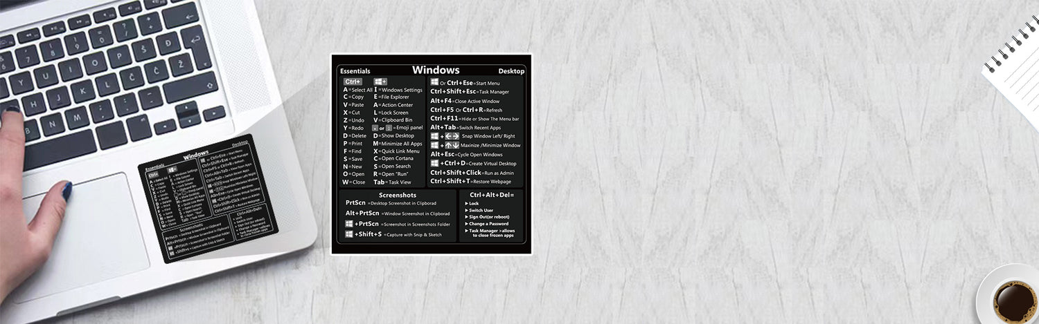Click 'L=Lock Screen' on the large sticker
1039x324 pixels.
391,113
